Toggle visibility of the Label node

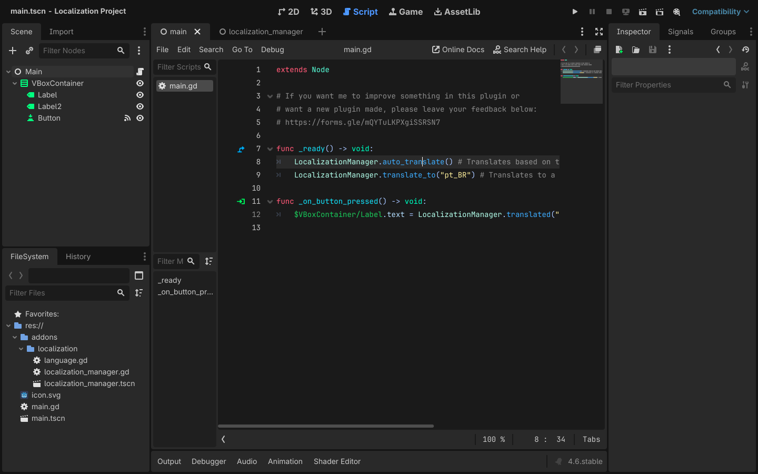140,95
